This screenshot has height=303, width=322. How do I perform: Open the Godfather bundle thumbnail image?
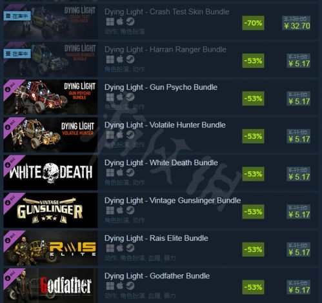click(50, 286)
